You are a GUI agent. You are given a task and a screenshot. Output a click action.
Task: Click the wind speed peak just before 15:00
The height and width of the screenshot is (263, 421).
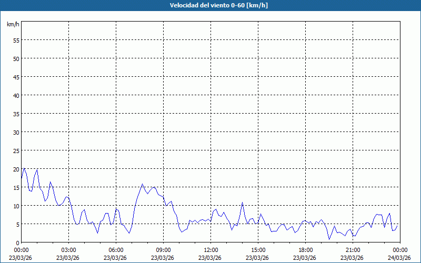[x=242, y=203]
